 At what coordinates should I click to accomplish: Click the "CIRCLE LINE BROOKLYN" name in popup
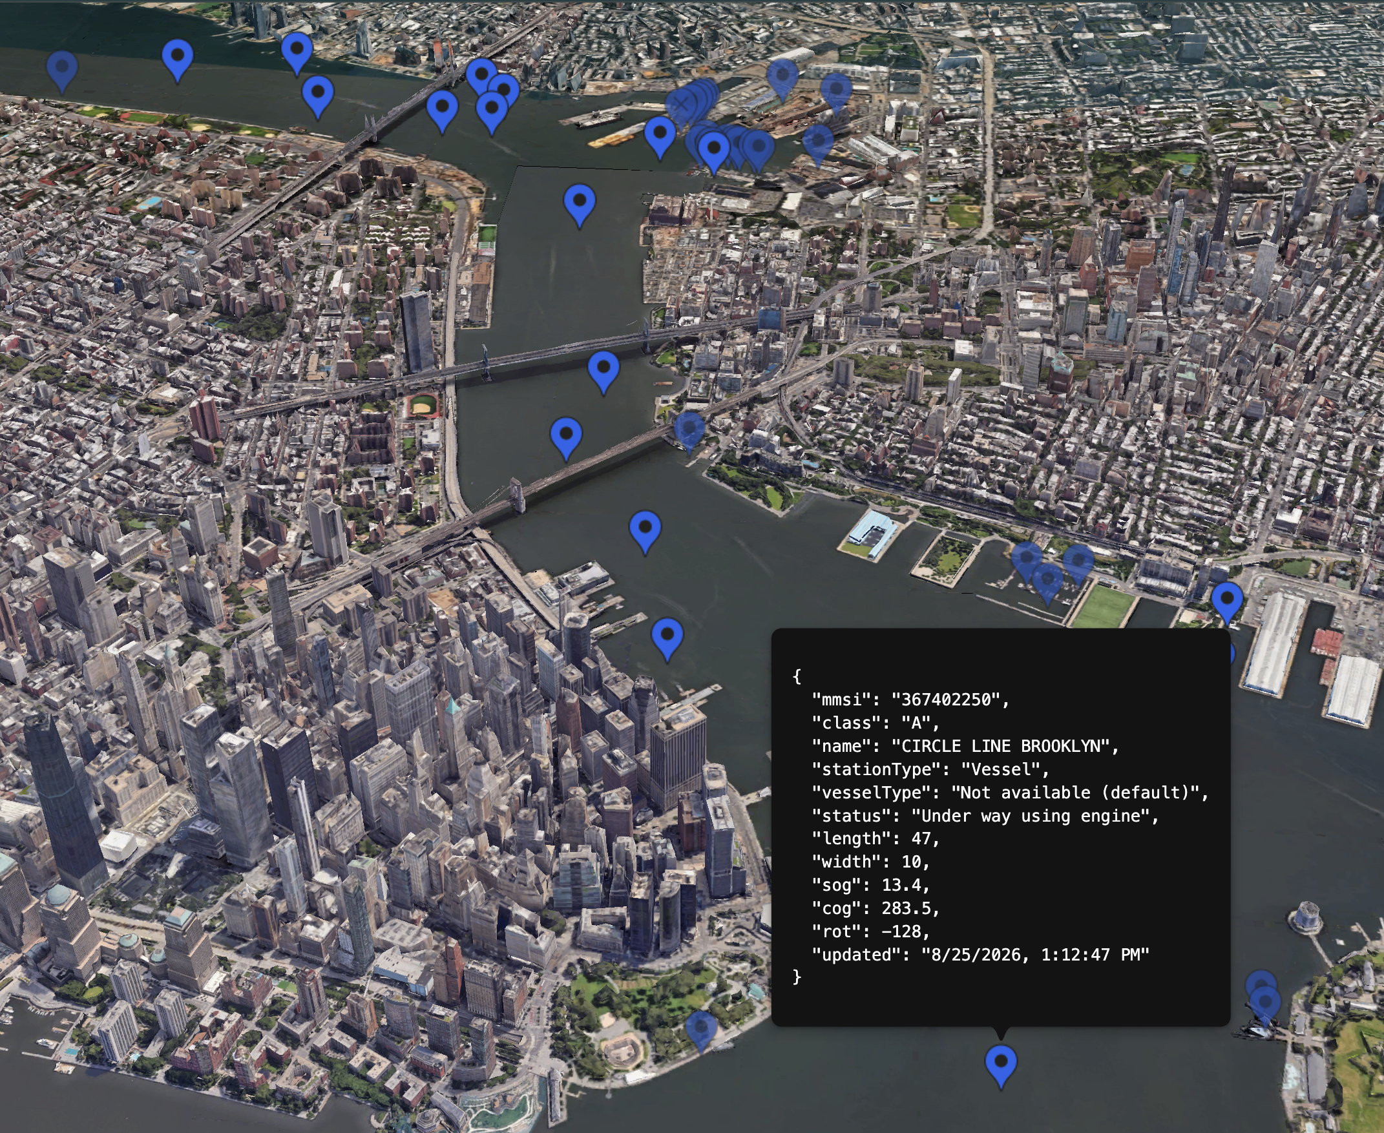(x=1000, y=746)
